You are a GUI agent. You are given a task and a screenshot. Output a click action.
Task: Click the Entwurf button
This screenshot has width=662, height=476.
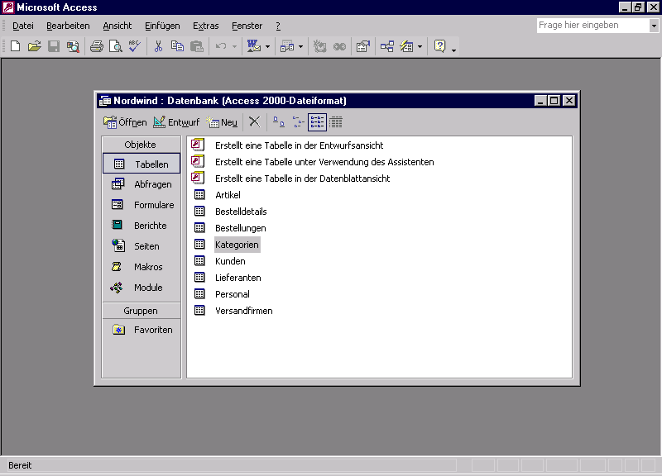click(176, 122)
